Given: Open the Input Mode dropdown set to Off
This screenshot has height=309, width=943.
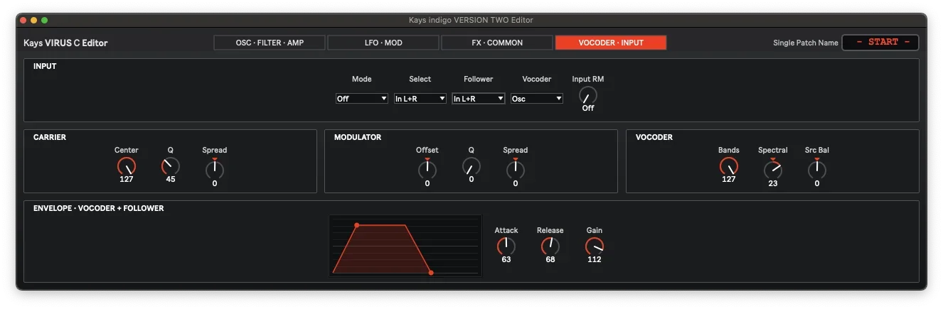Looking at the screenshot, I should pyautogui.click(x=362, y=99).
